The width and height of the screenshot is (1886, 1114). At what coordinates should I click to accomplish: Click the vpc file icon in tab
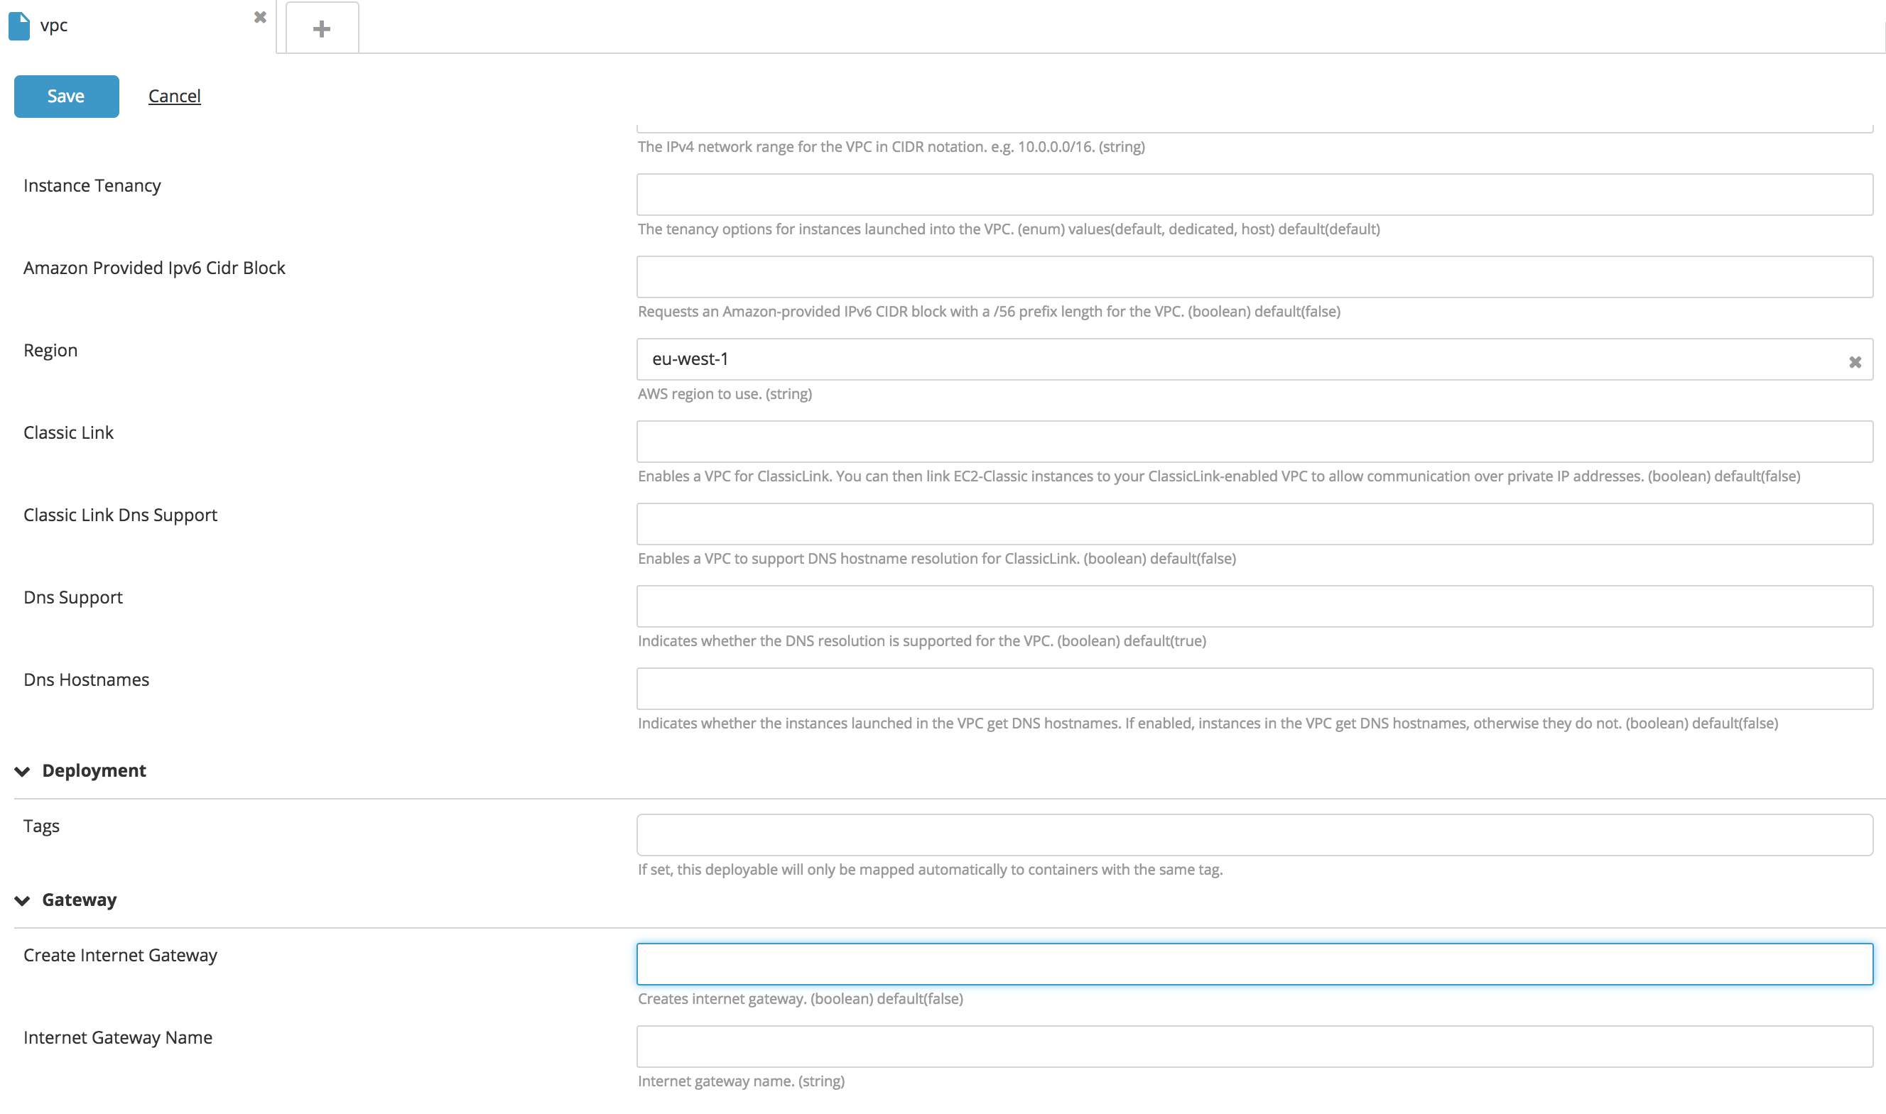click(19, 26)
